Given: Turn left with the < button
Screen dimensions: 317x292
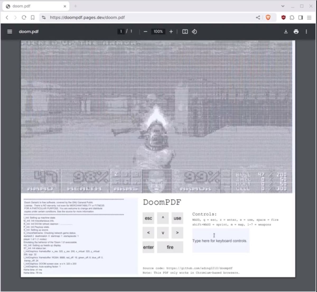Looking at the screenshot, I should (x=148, y=232).
